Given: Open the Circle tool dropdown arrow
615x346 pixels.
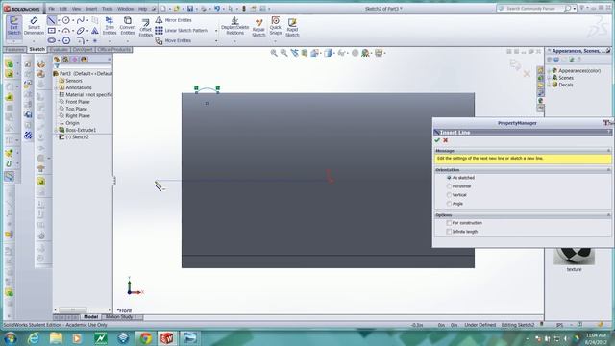Looking at the screenshot, I should pos(73,20).
